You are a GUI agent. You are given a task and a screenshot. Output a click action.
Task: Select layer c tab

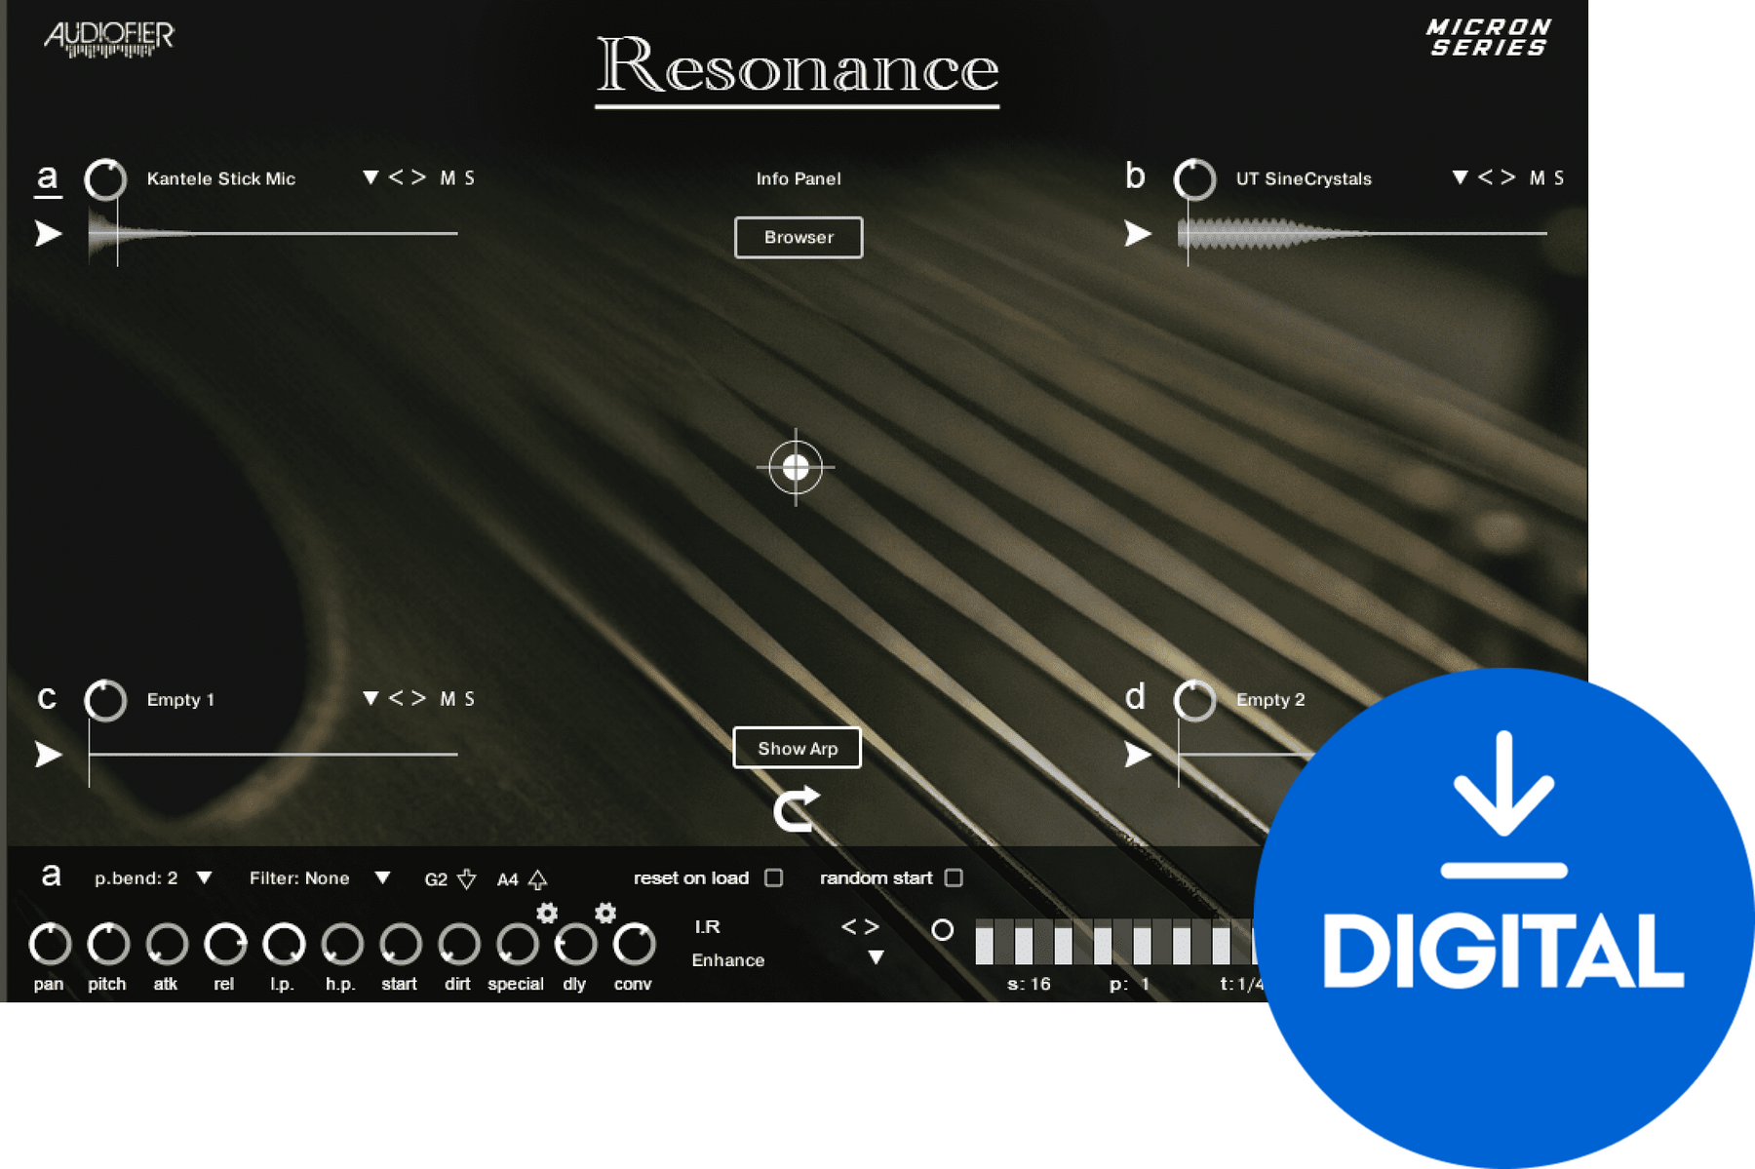pos(47,698)
